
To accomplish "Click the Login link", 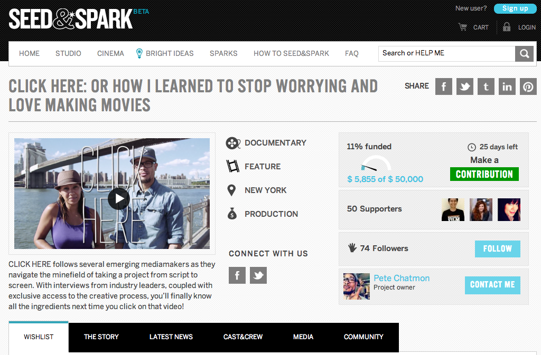I will click(x=527, y=27).
